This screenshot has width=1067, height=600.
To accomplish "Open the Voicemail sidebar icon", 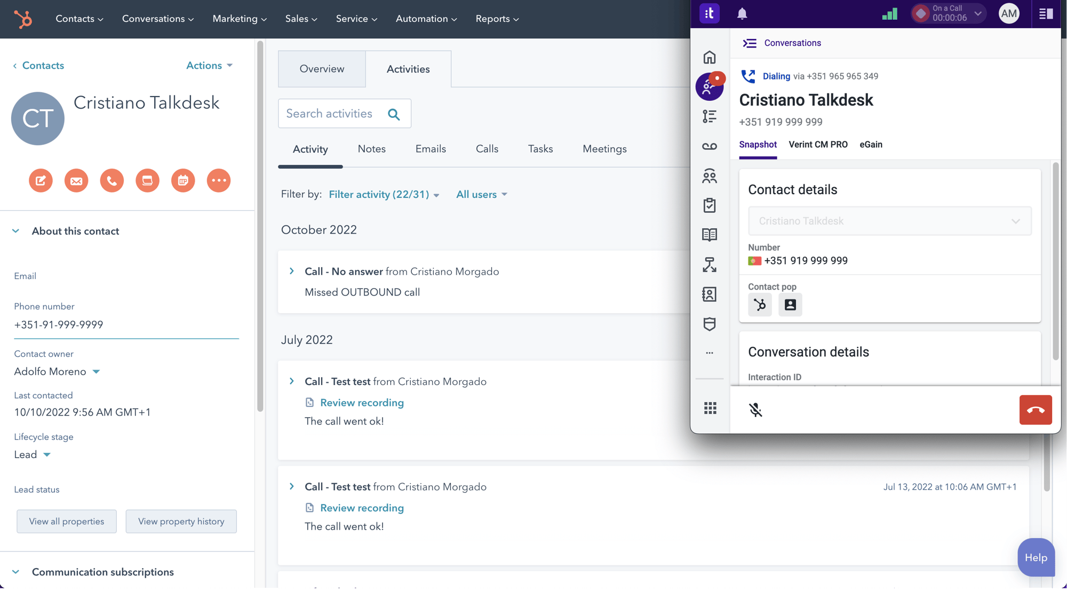I will coord(710,146).
